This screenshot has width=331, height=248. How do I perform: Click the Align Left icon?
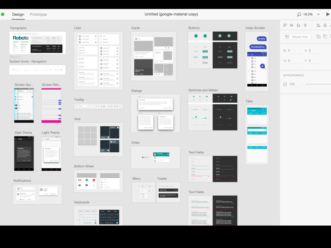click(x=319, y=25)
